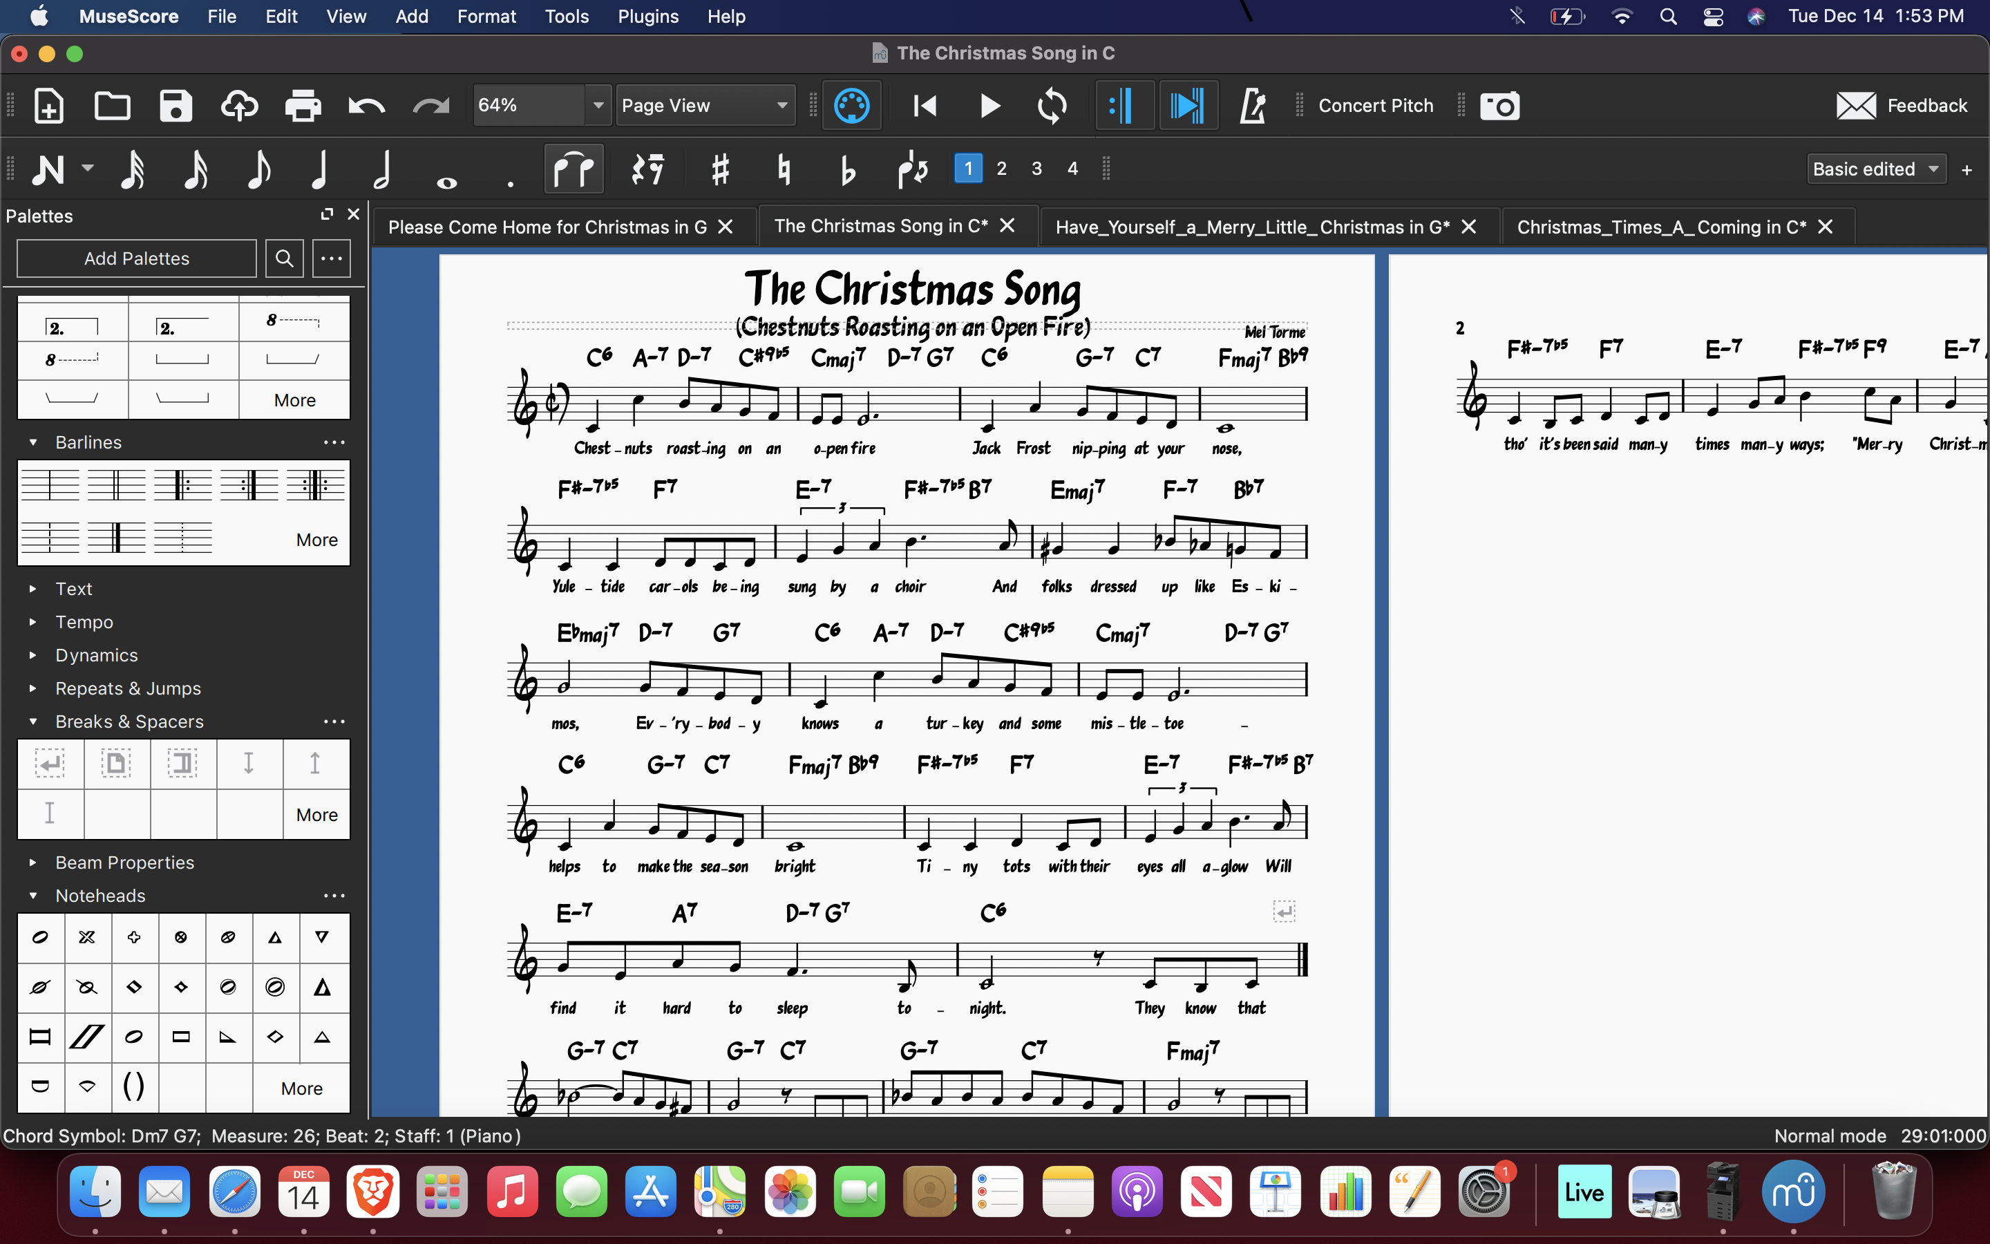
Task: Apply the sharp accidental
Action: 721,170
